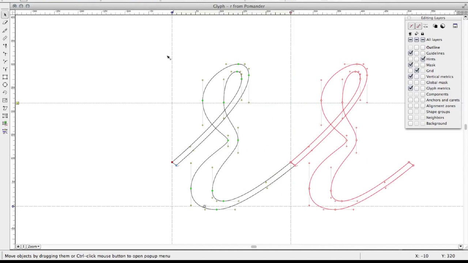Disable snapping for the Grid layer

pos(416,71)
